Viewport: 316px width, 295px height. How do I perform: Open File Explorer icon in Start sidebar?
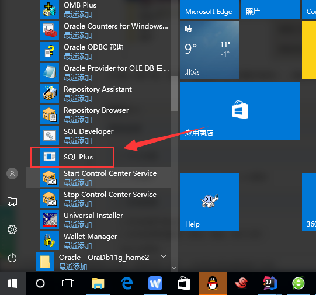coord(12,202)
